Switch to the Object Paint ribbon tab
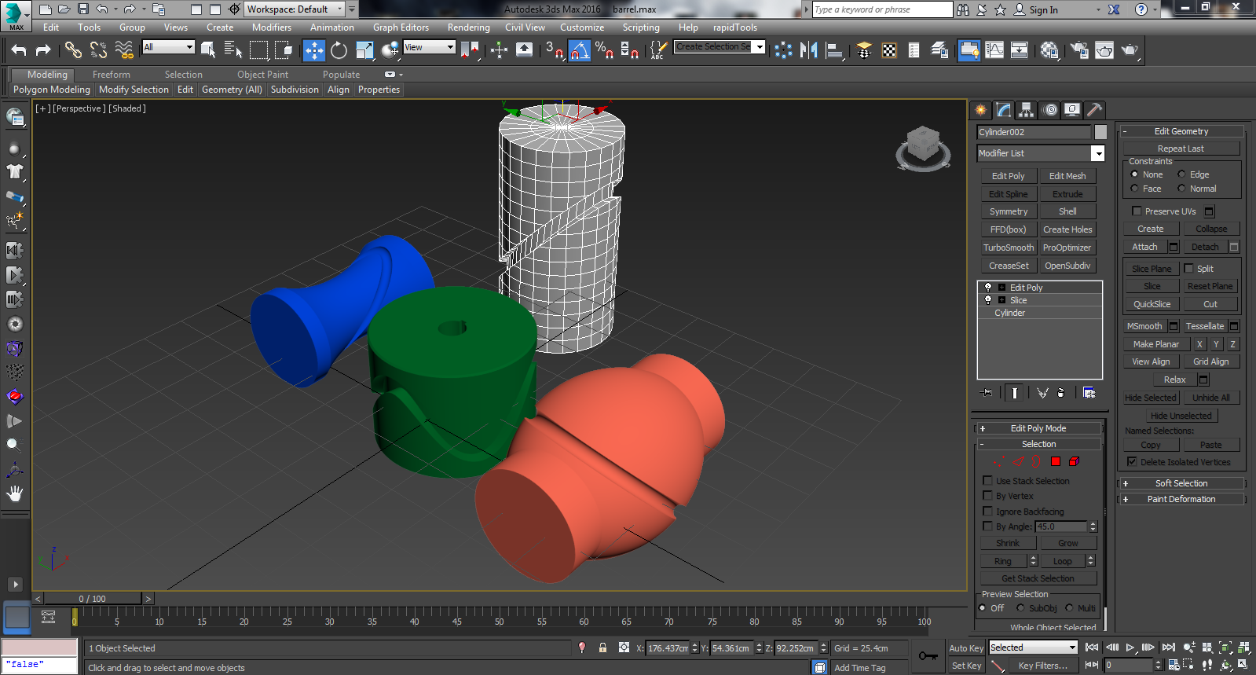This screenshot has height=675, width=1256. click(262, 75)
